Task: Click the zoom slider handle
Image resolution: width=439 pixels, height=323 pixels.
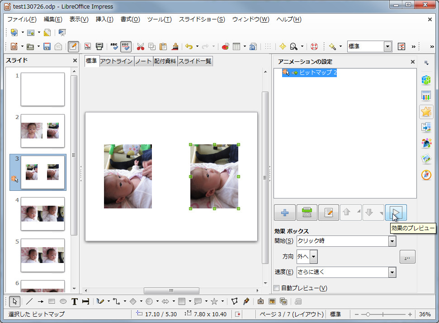Action: tap(368, 314)
